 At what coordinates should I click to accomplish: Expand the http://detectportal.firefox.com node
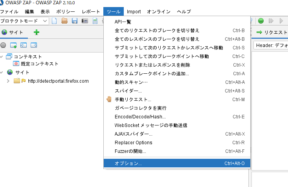pos(8,81)
